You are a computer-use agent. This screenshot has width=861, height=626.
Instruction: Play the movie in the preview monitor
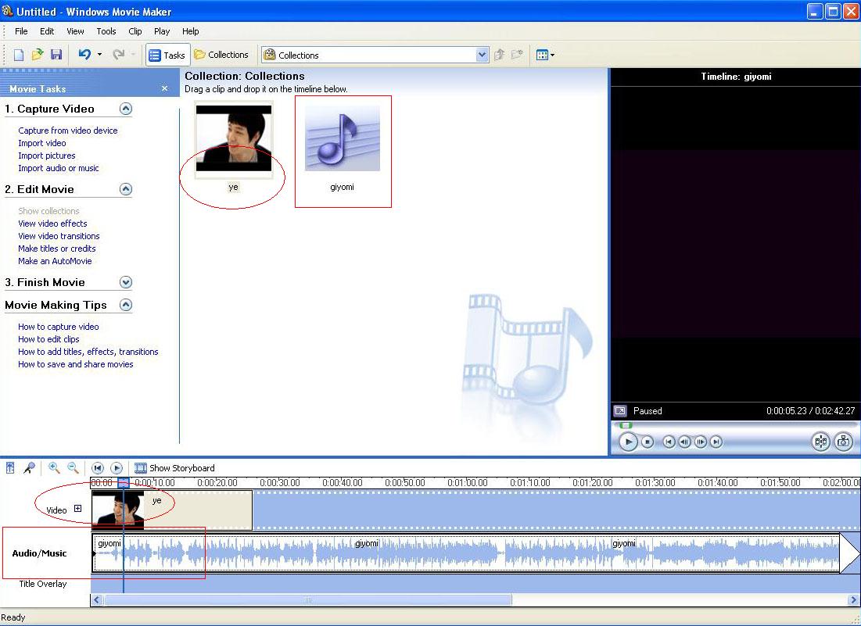pyautogui.click(x=628, y=442)
